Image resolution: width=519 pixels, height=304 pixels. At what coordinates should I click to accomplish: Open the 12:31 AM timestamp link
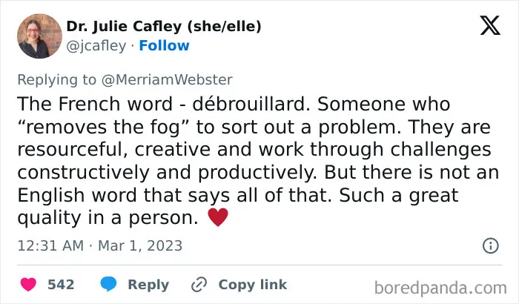tap(50, 245)
